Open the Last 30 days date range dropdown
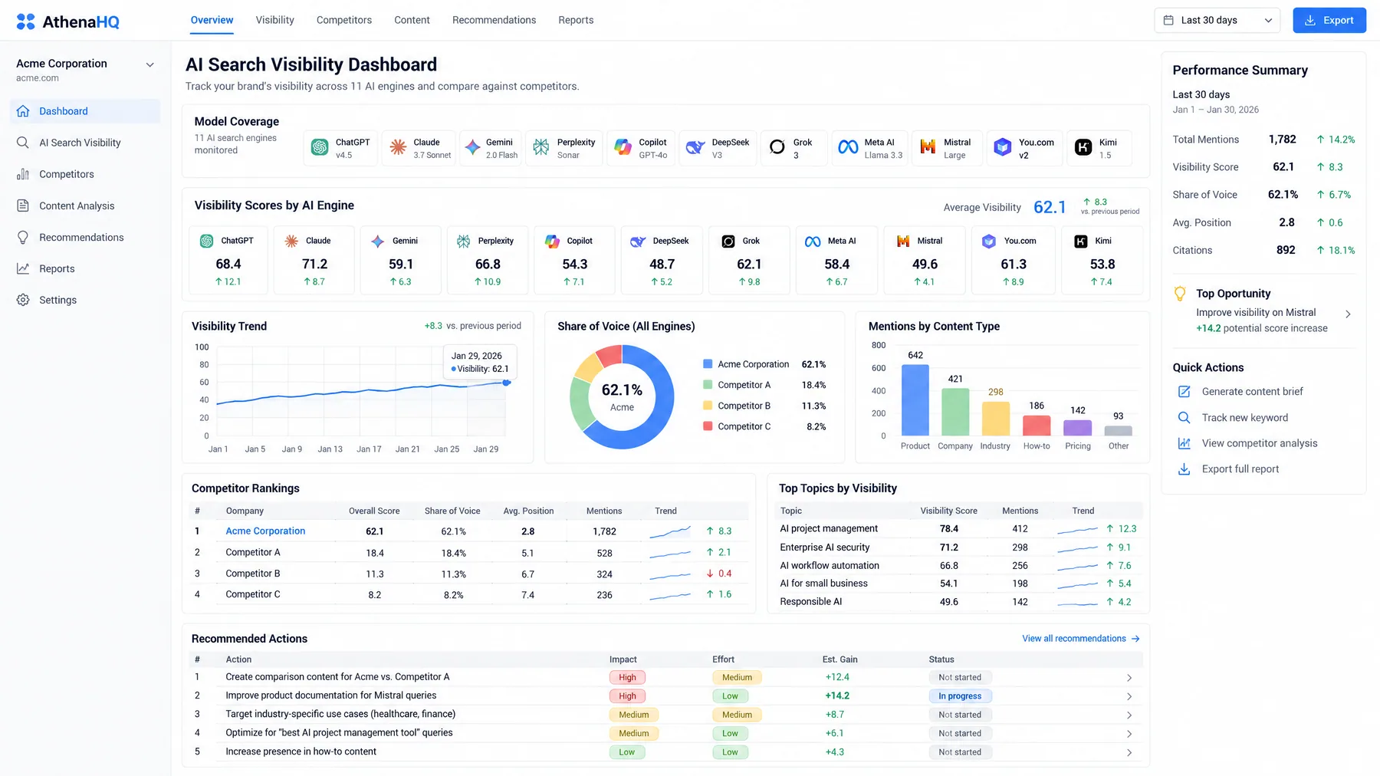The width and height of the screenshot is (1380, 776). point(1219,21)
